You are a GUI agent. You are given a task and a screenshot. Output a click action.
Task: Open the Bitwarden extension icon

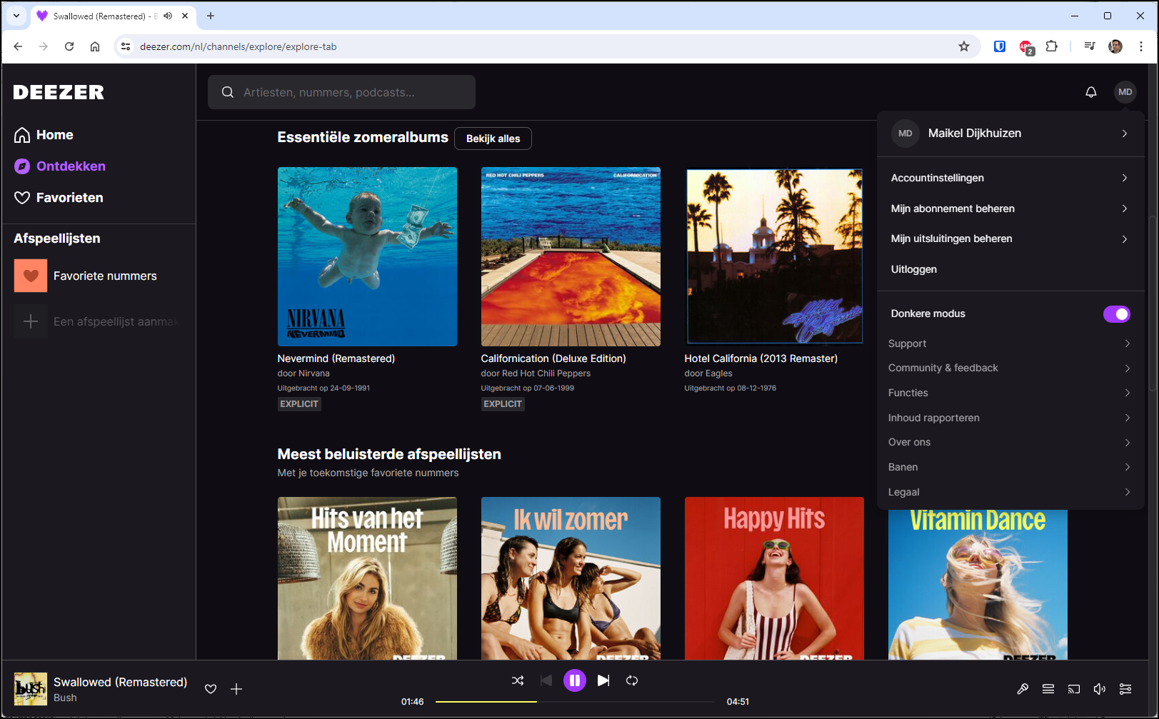coord(1000,46)
